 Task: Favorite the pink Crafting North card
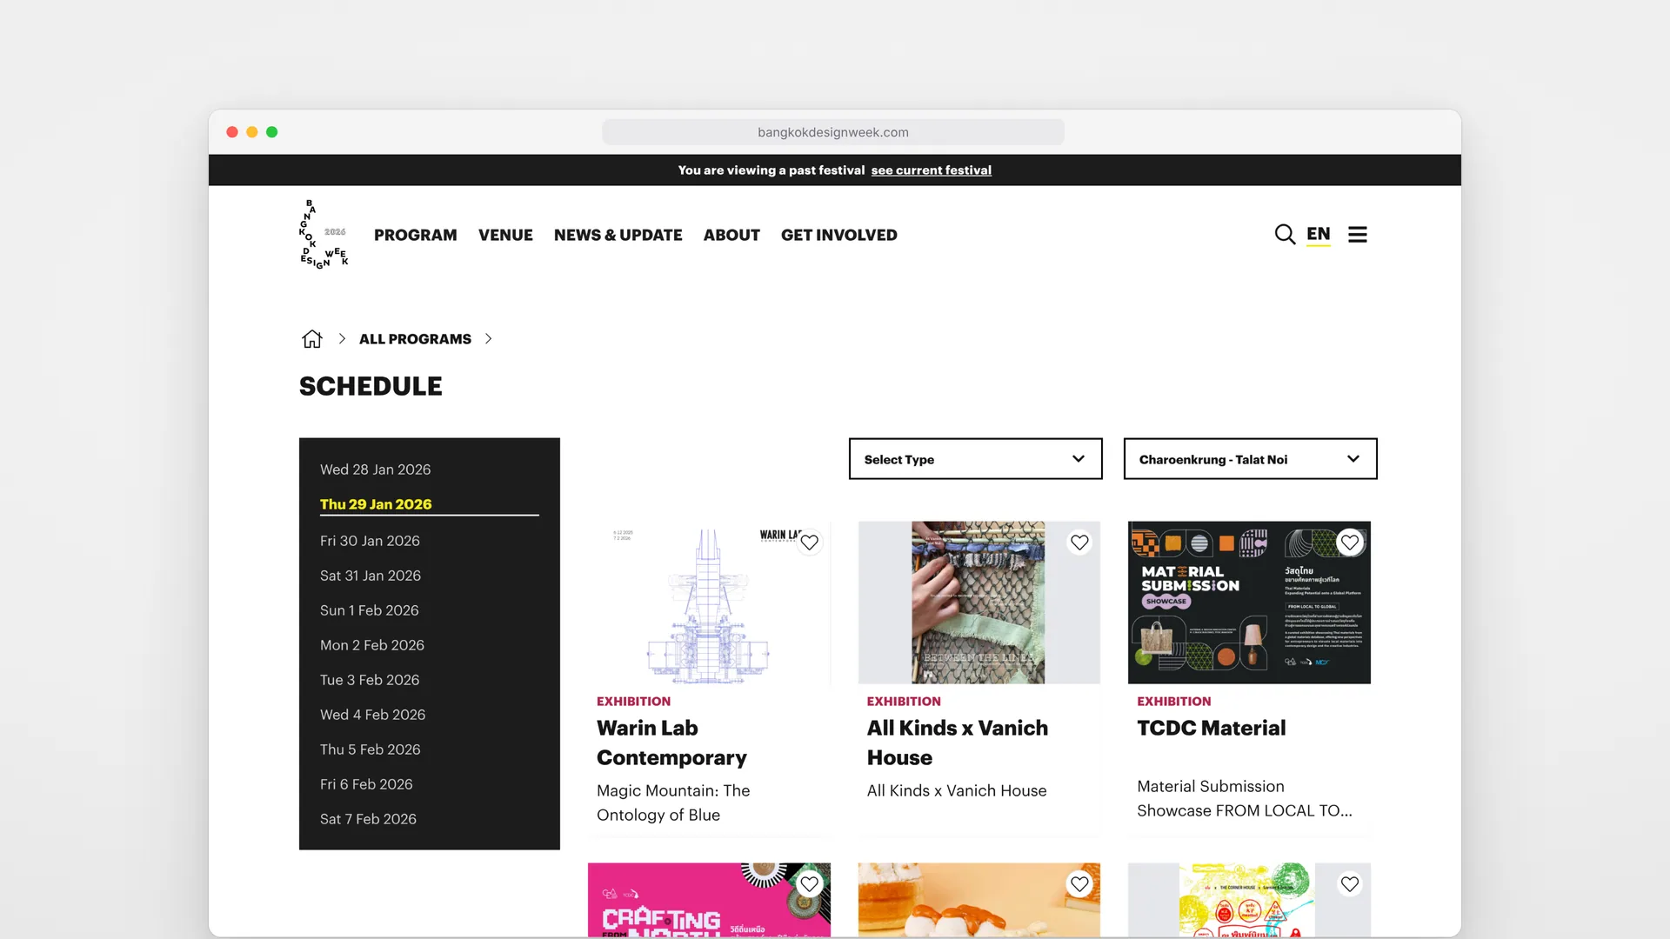(810, 884)
